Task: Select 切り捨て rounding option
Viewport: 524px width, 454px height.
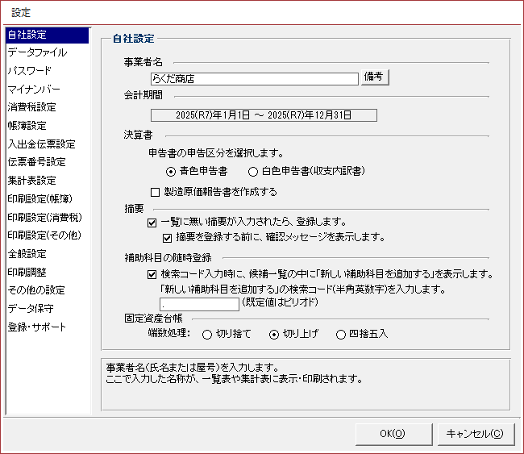Action: pos(207,334)
